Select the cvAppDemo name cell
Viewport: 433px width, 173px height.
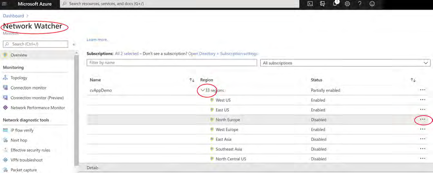(x=101, y=90)
